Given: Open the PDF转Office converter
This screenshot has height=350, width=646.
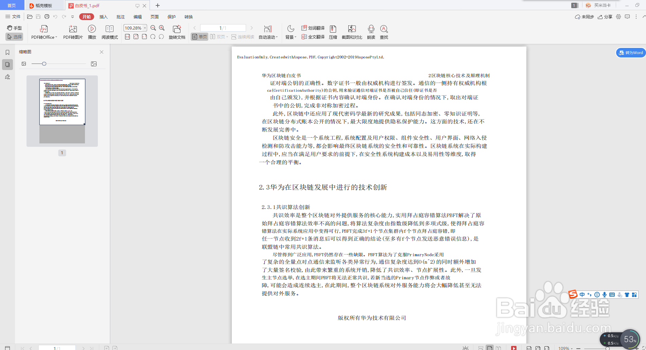Looking at the screenshot, I should 44,32.
